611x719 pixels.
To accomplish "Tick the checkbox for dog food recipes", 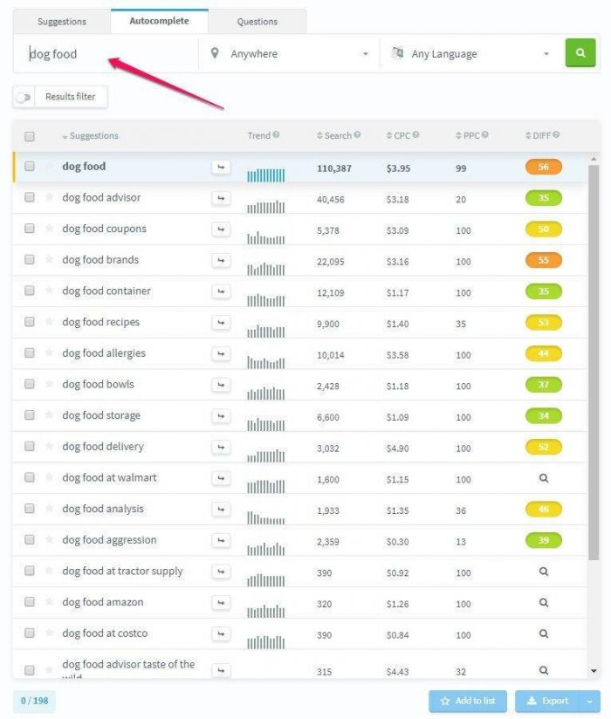I will point(30,322).
